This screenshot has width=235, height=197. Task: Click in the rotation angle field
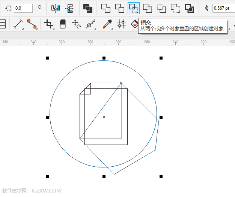point(23,8)
